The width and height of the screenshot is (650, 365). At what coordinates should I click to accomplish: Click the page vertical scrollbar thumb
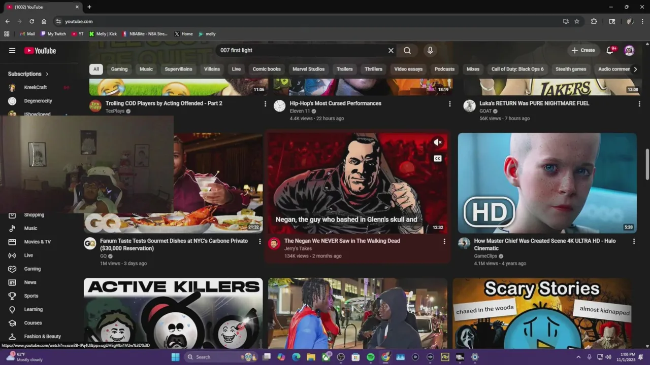click(x=647, y=164)
